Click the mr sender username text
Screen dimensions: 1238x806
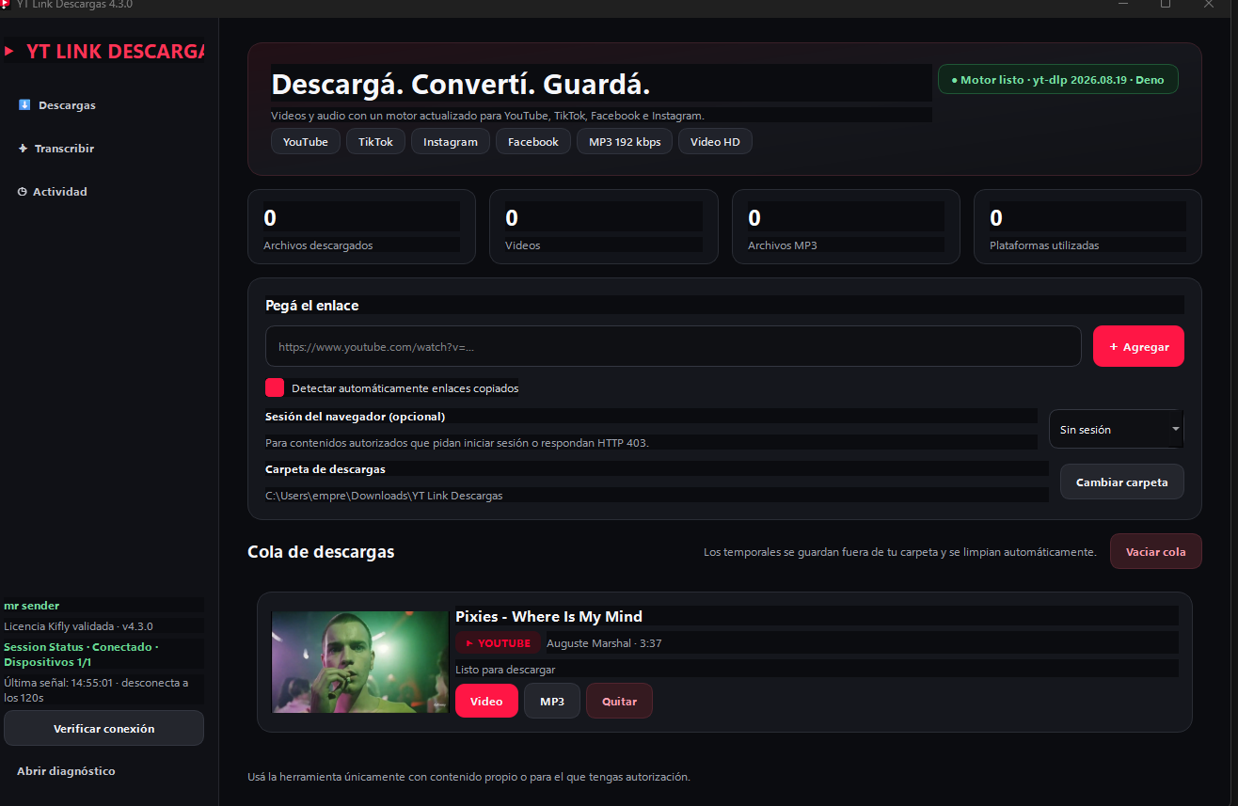pos(32,606)
